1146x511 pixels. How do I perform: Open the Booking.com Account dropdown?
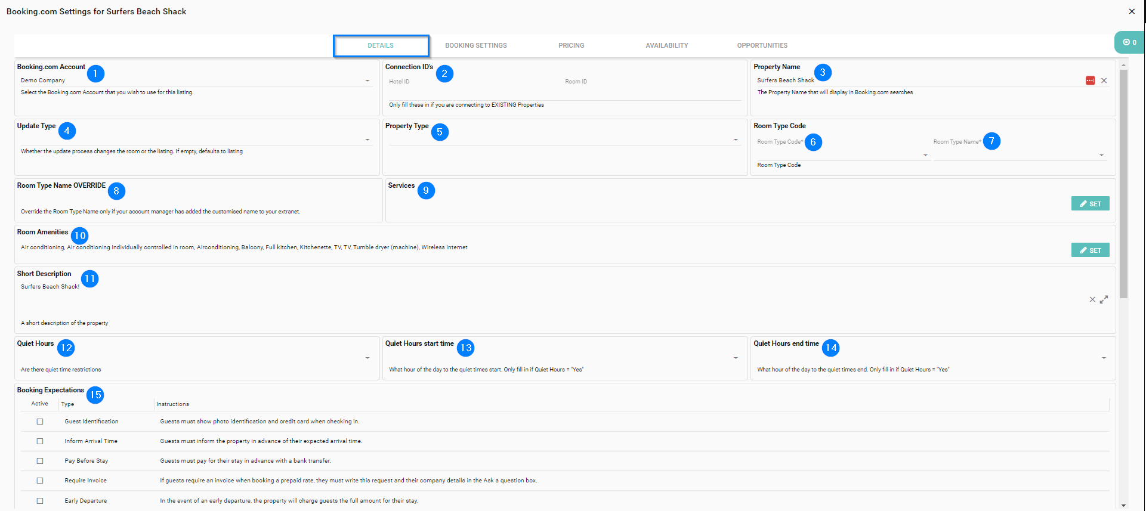tap(367, 80)
